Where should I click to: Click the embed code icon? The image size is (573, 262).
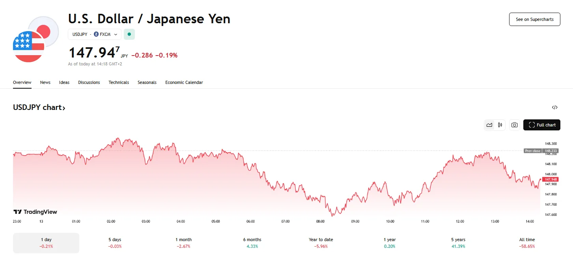pos(554,107)
